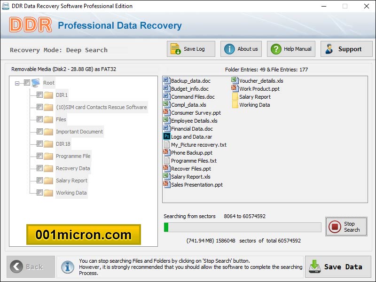376x282 pixels.
Task: Select the file name Voucher_details.xls
Action: [261, 81]
